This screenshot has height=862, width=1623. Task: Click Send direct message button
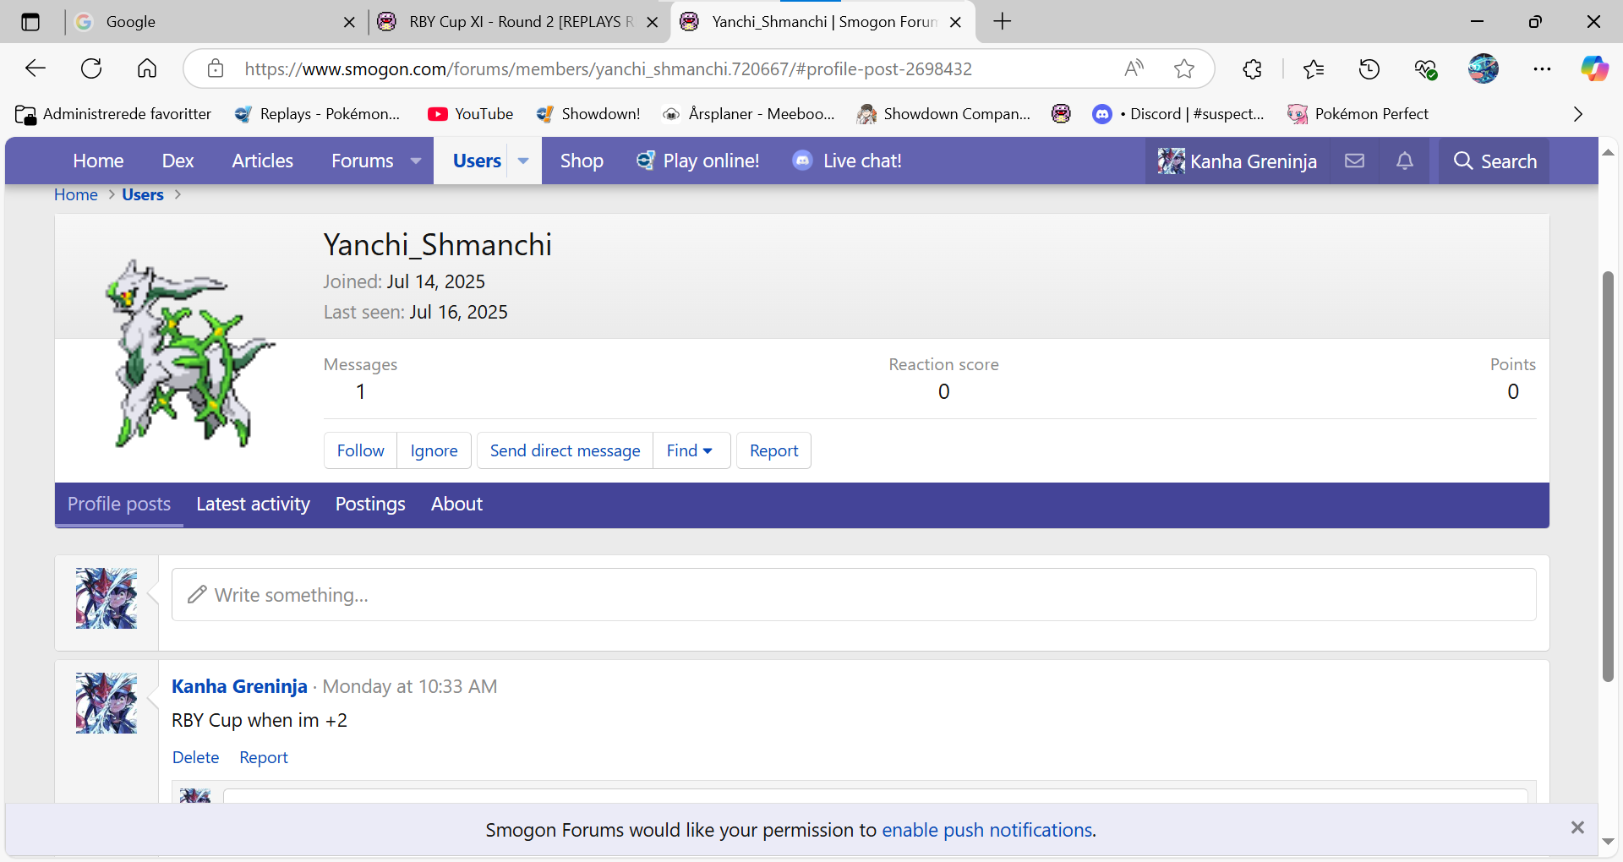pos(565,450)
